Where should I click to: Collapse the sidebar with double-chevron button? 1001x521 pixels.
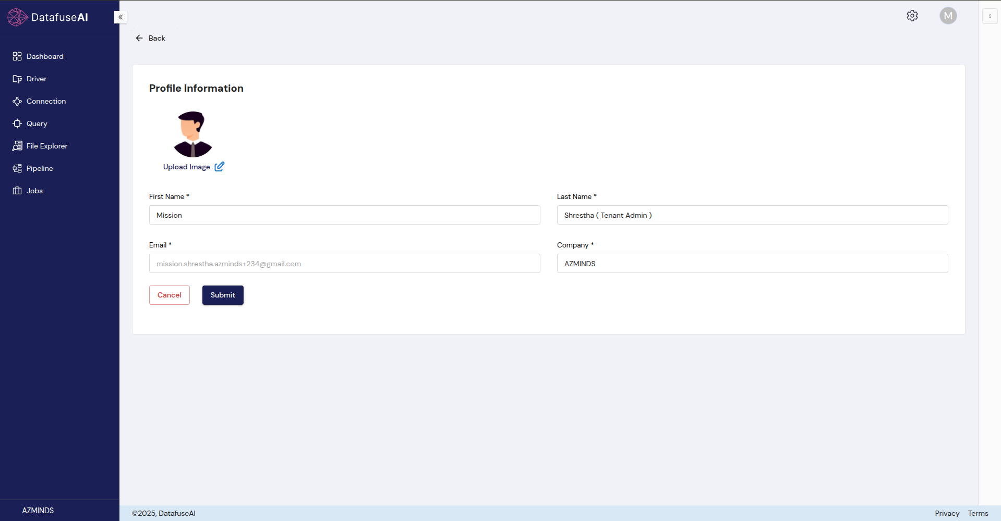120,17
